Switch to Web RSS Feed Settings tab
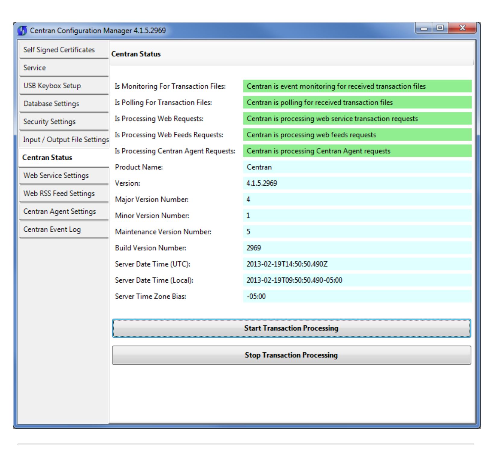The height and width of the screenshot is (449, 492). coord(64,193)
